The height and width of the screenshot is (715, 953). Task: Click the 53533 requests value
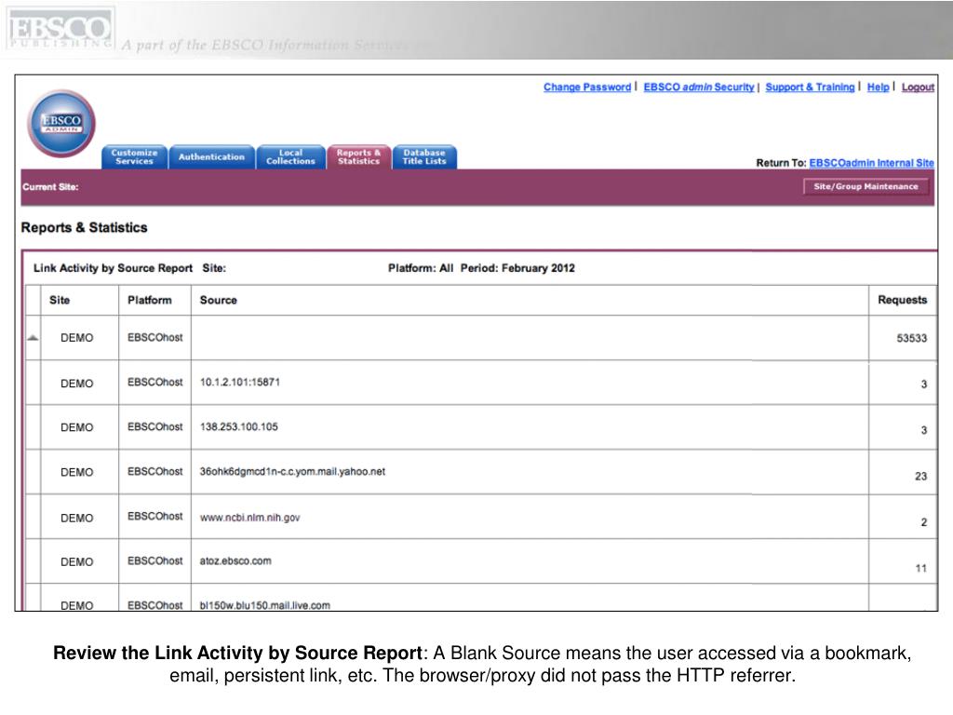click(912, 338)
